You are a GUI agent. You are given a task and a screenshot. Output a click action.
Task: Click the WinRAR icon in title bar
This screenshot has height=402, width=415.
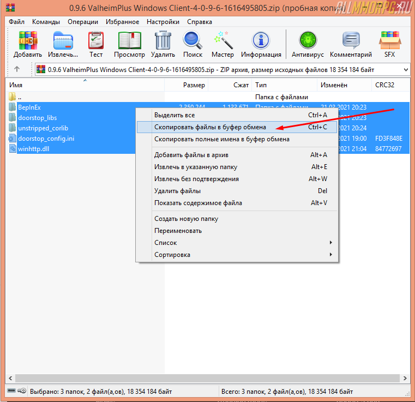point(10,7)
